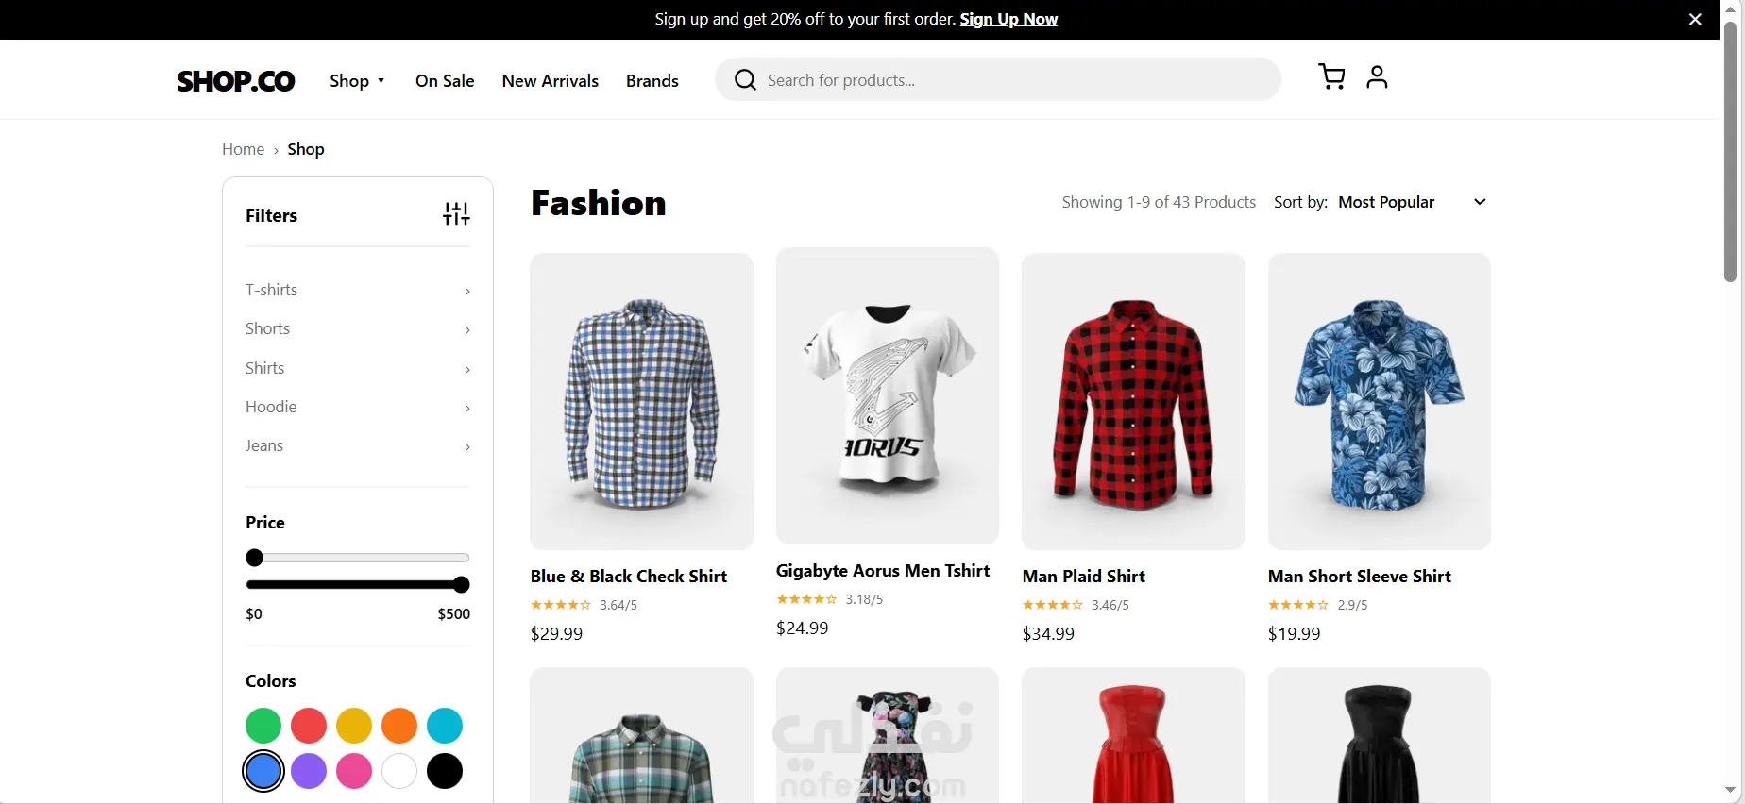Open the Brands page

pos(652,81)
